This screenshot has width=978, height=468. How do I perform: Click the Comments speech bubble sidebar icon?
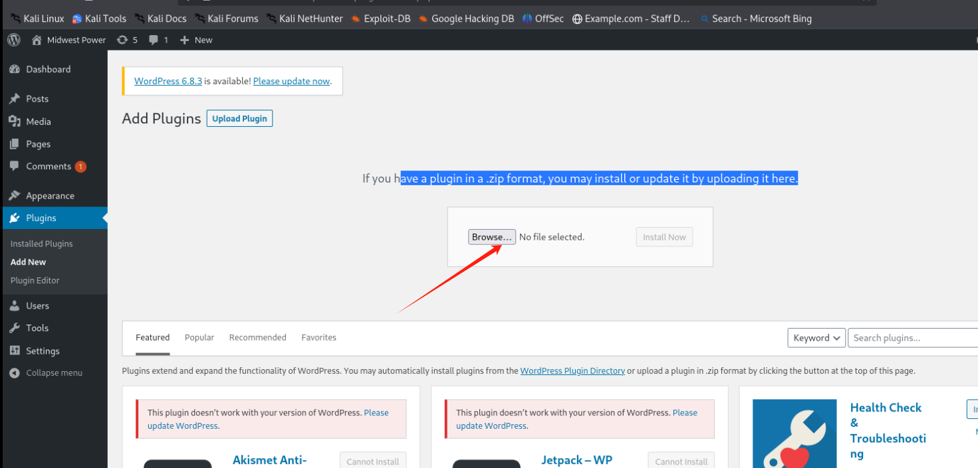(15, 167)
